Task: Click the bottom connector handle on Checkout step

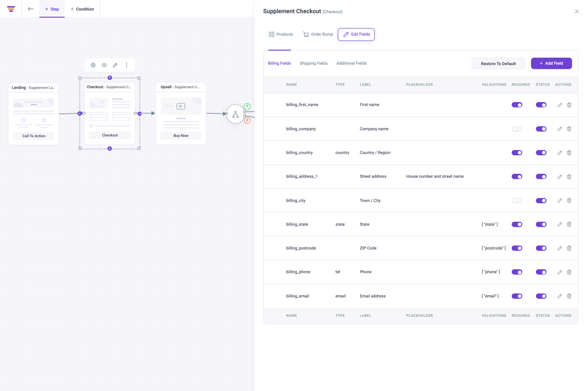Action: coord(110,149)
